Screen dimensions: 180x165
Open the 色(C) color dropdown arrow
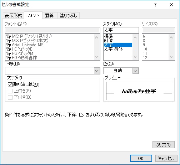coord(135,71)
